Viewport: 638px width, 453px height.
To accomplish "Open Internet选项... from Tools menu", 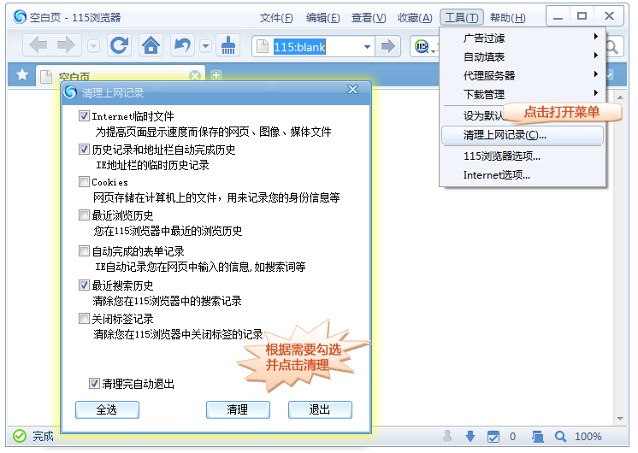I will point(523,175).
